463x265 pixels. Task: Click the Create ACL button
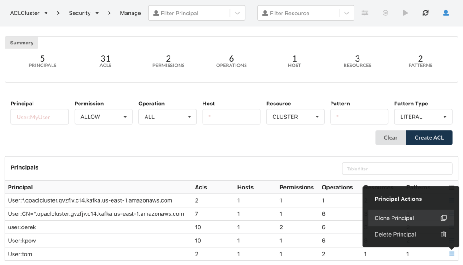click(x=429, y=137)
